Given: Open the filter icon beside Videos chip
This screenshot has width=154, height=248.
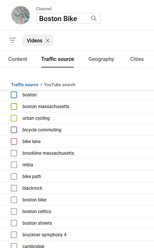Looking at the screenshot, I should pos(13,40).
